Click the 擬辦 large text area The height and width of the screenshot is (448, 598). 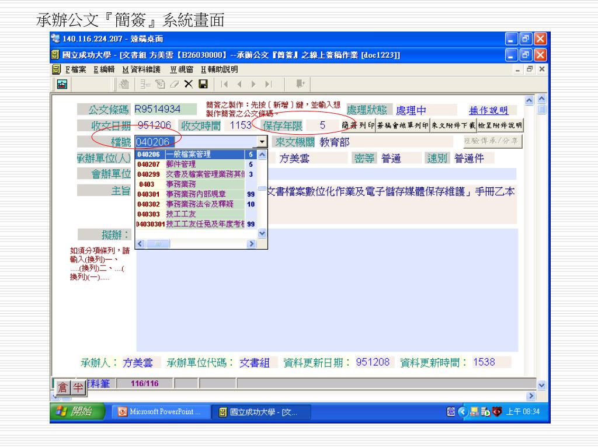tap(327, 289)
